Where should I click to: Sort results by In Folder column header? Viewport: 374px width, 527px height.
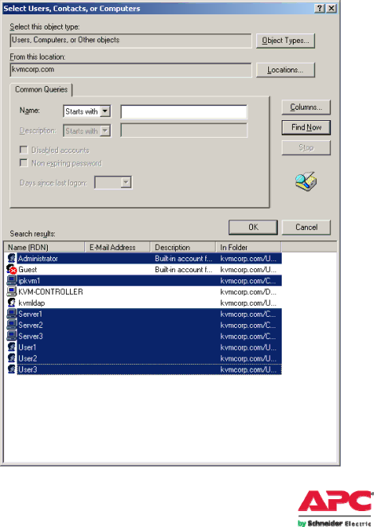[x=248, y=247]
